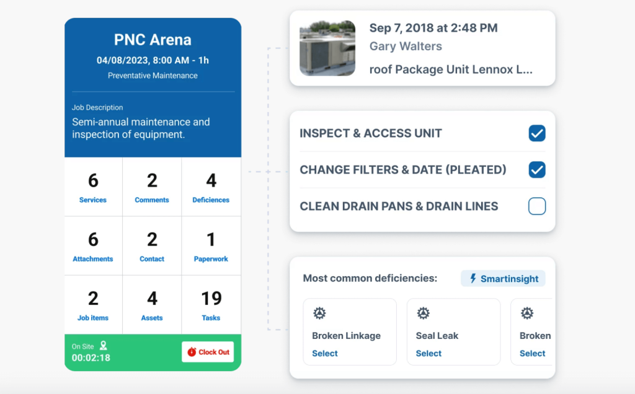Select the Broken Linkage deficiency
The image size is (635, 394).
pyautogui.click(x=325, y=353)
